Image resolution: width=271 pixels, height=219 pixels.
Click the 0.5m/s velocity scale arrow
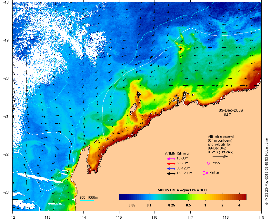coord(220,156)
